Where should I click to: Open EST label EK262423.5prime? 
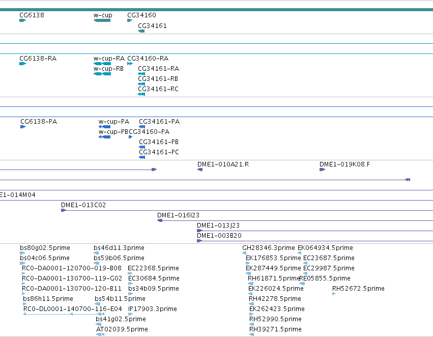pyautogui.click(x=277, y=309)
